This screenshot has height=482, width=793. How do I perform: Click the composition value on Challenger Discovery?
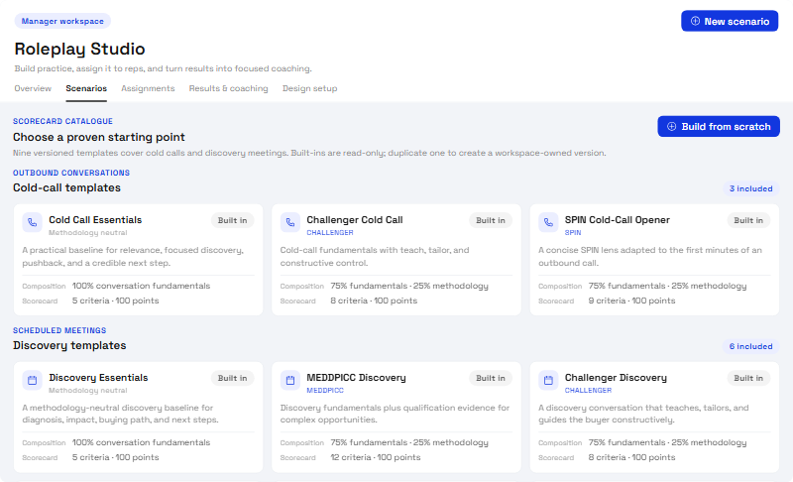click(x=667, y=442)
